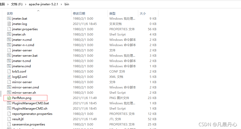Sort files by 大小 column header

click(143, 13)
